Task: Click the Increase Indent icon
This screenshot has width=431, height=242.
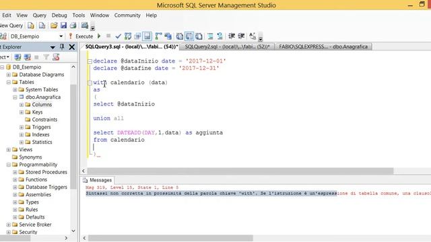Action: 241,36
